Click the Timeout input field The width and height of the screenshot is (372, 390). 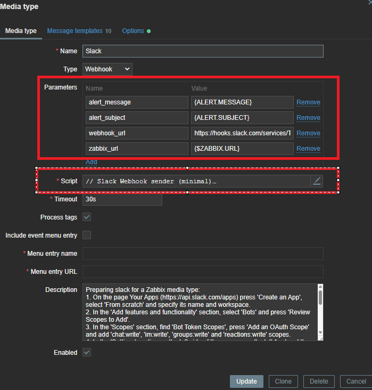click(x=122, y=199)
